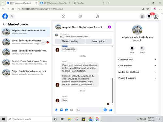Expand the Privacy & support section
163x122 pixels.
pos(137,78)
